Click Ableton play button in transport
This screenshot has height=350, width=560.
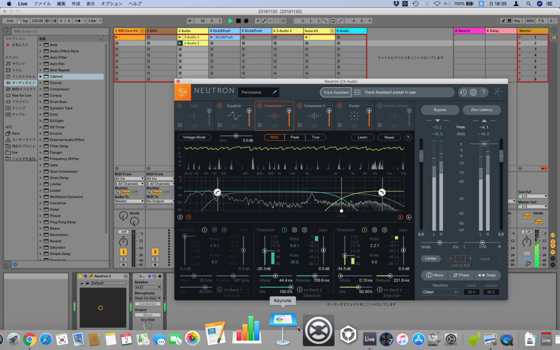pos(230,21)
